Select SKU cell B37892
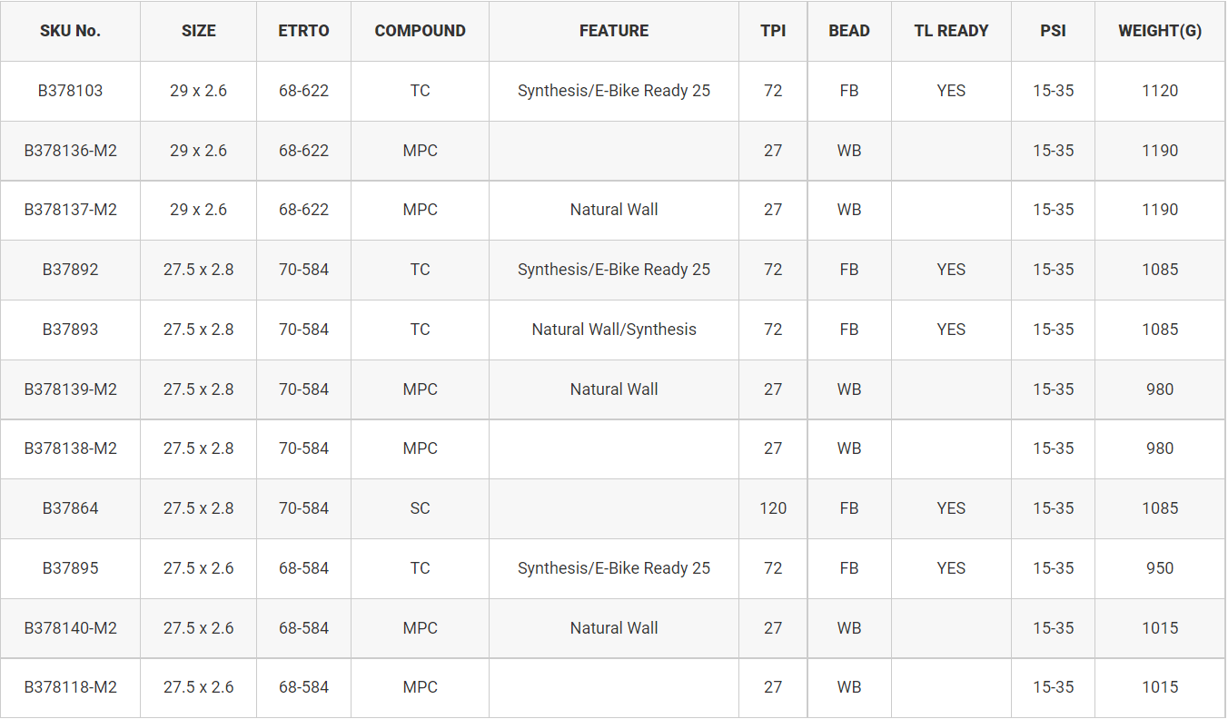 coord(70,270)
